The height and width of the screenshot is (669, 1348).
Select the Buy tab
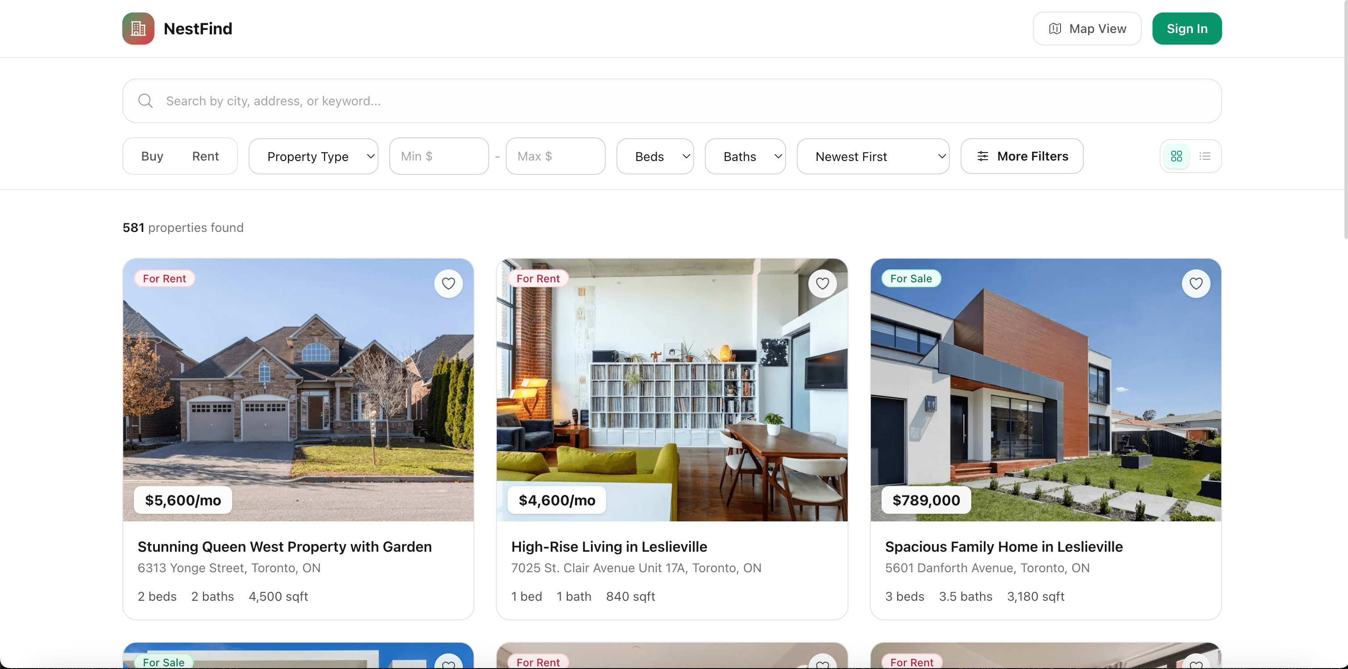tap(152, 156)
